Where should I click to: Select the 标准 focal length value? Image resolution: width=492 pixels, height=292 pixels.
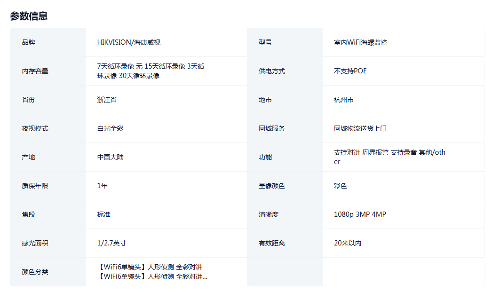pyautogui.click(x=103, y=214)
